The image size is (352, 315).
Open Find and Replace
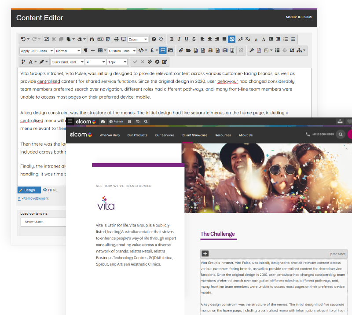(91, 39)
